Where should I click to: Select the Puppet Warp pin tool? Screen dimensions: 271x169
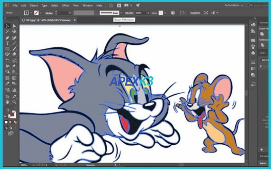(x=14, y=66)
